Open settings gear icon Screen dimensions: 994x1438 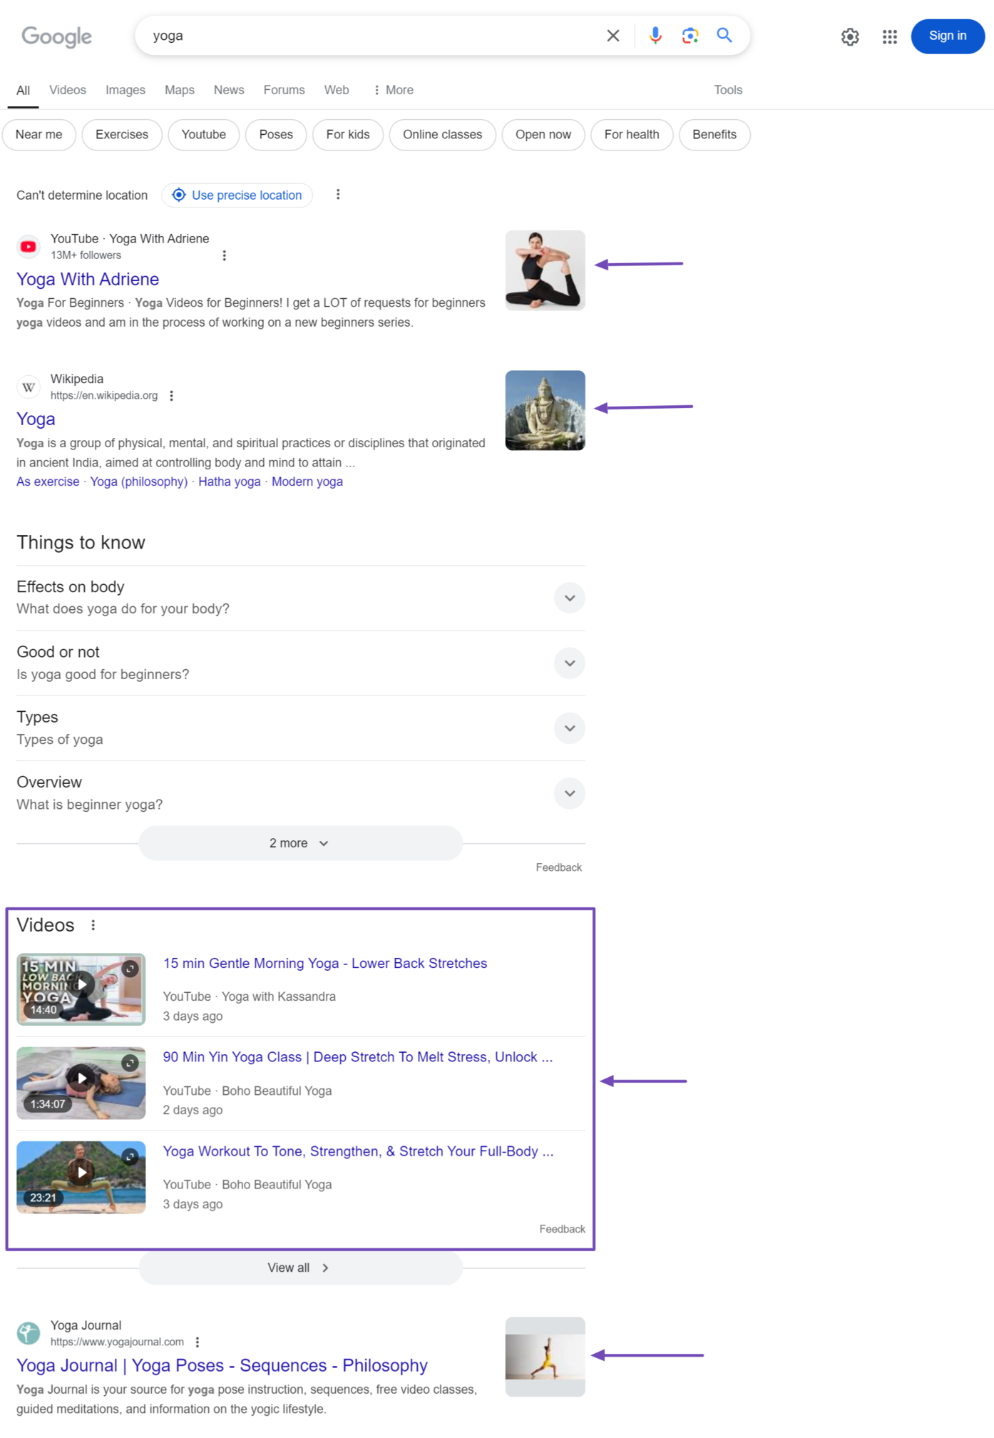click(x=849, y=36)
